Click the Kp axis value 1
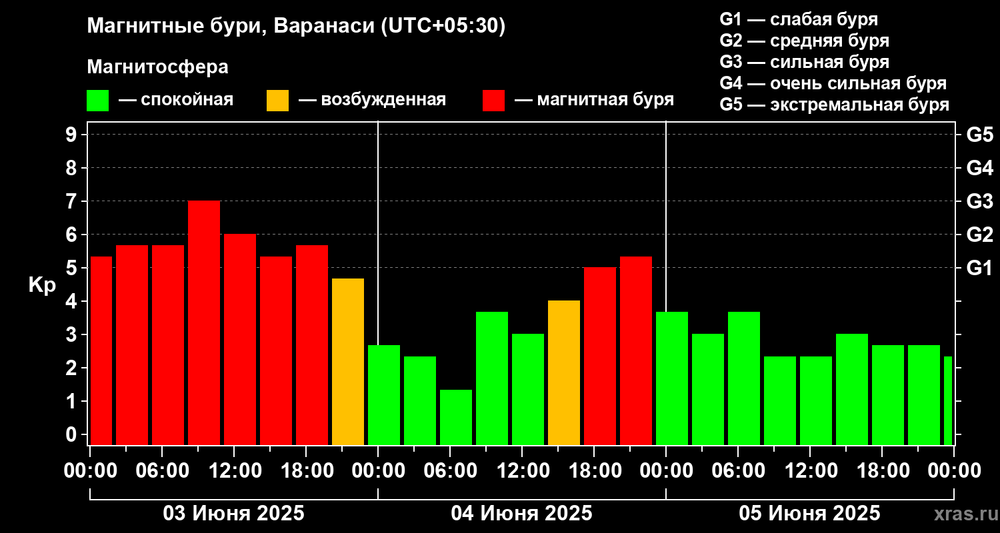The height and width of the screenshot is (533, 1000). coord(73,402)
